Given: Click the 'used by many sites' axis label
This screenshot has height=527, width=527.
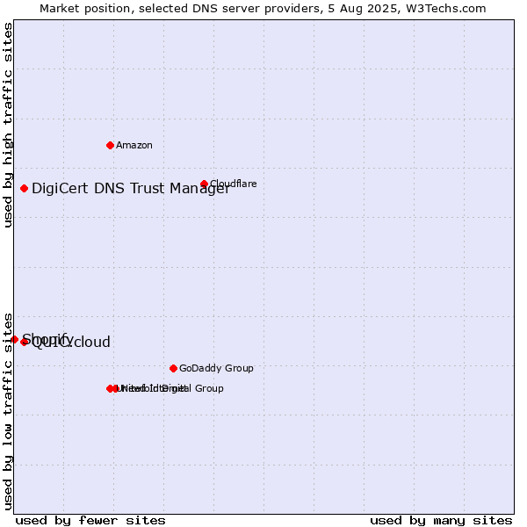Looking at the screenshot, I should click(x=441, y=521).
